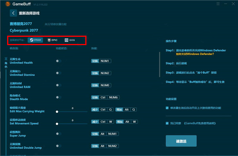Click Edit Max Carrying Weight slider handle
Image resolution: width=238 pixels, height=156 pixels.
click(57, 112)
